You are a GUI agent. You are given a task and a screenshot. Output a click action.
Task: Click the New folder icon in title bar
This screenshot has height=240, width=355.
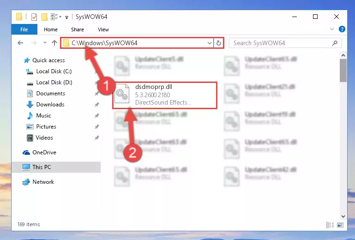44,17
